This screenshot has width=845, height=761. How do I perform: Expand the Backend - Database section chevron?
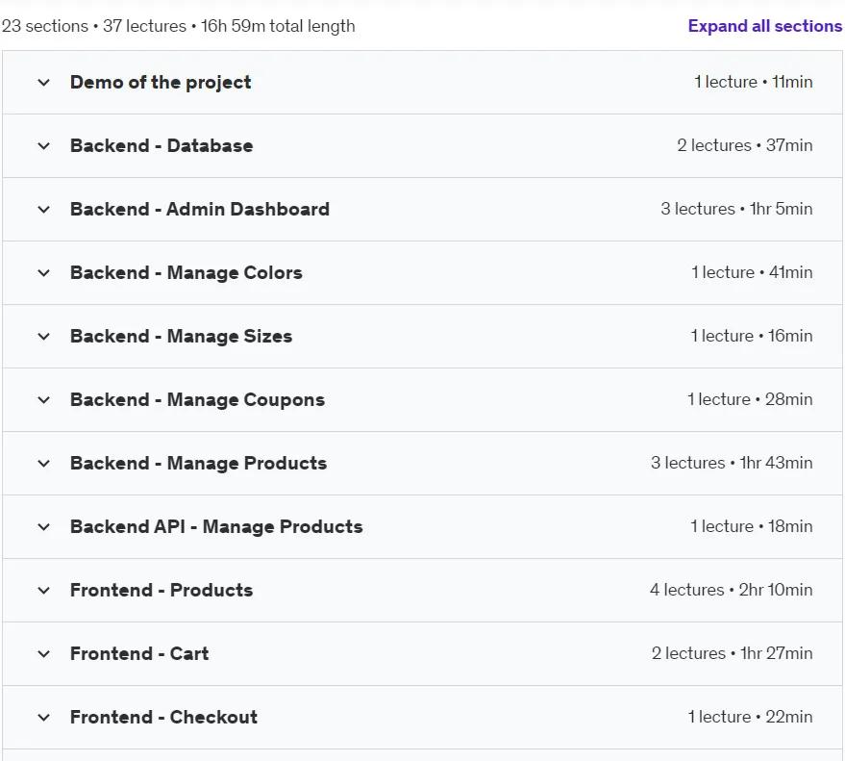[43, 146]
